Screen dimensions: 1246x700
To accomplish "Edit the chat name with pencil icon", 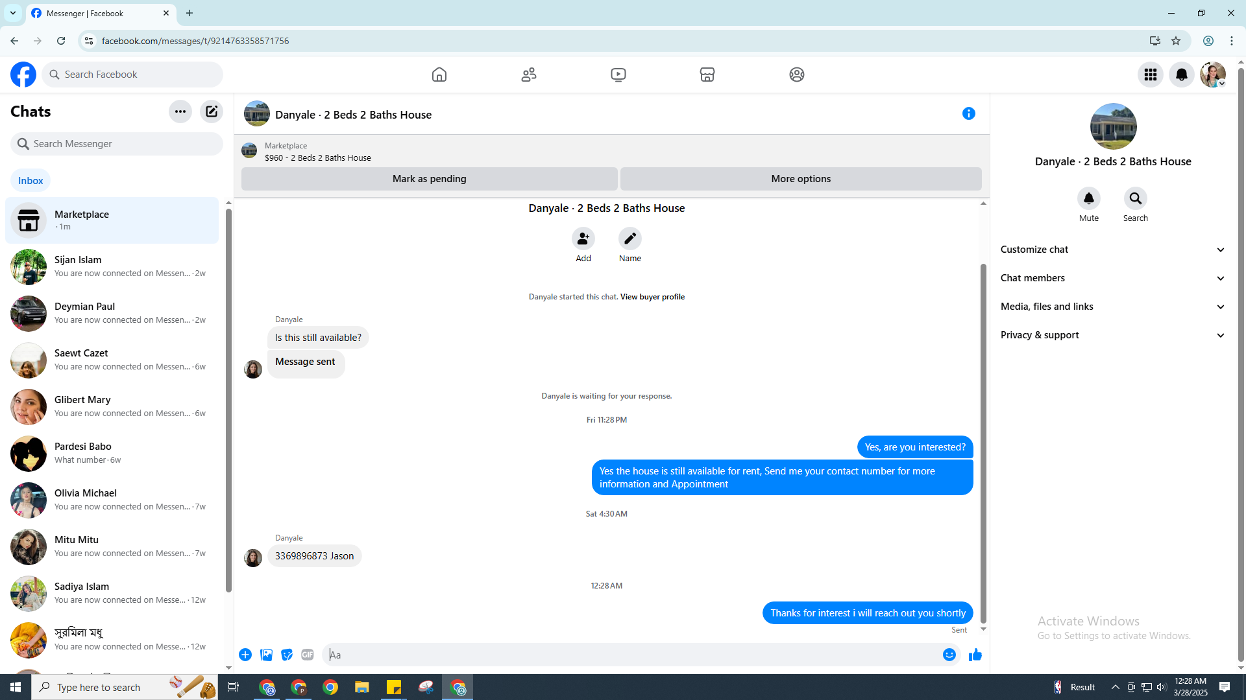I will pyautogui.click(x=630, y=239).
